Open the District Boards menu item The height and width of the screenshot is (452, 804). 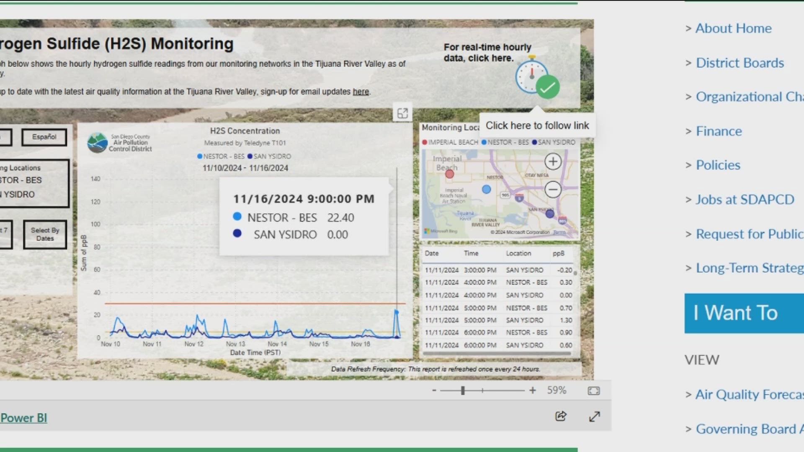(740, 63)
